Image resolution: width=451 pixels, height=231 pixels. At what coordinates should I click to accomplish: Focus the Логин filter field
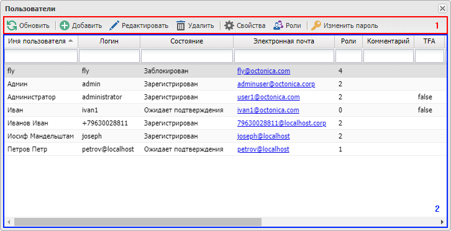(x=109, y=56)
